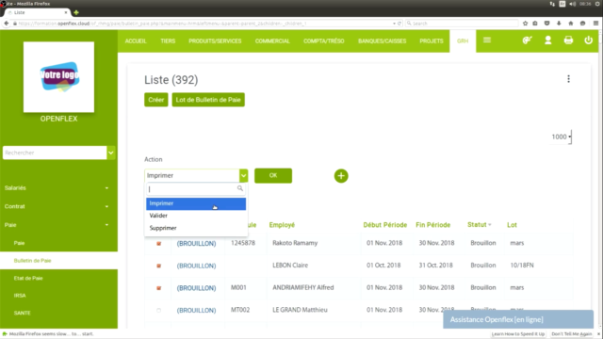Click the green plus circle icon
This screenshot has width=603, height=339.
point(341,176)
